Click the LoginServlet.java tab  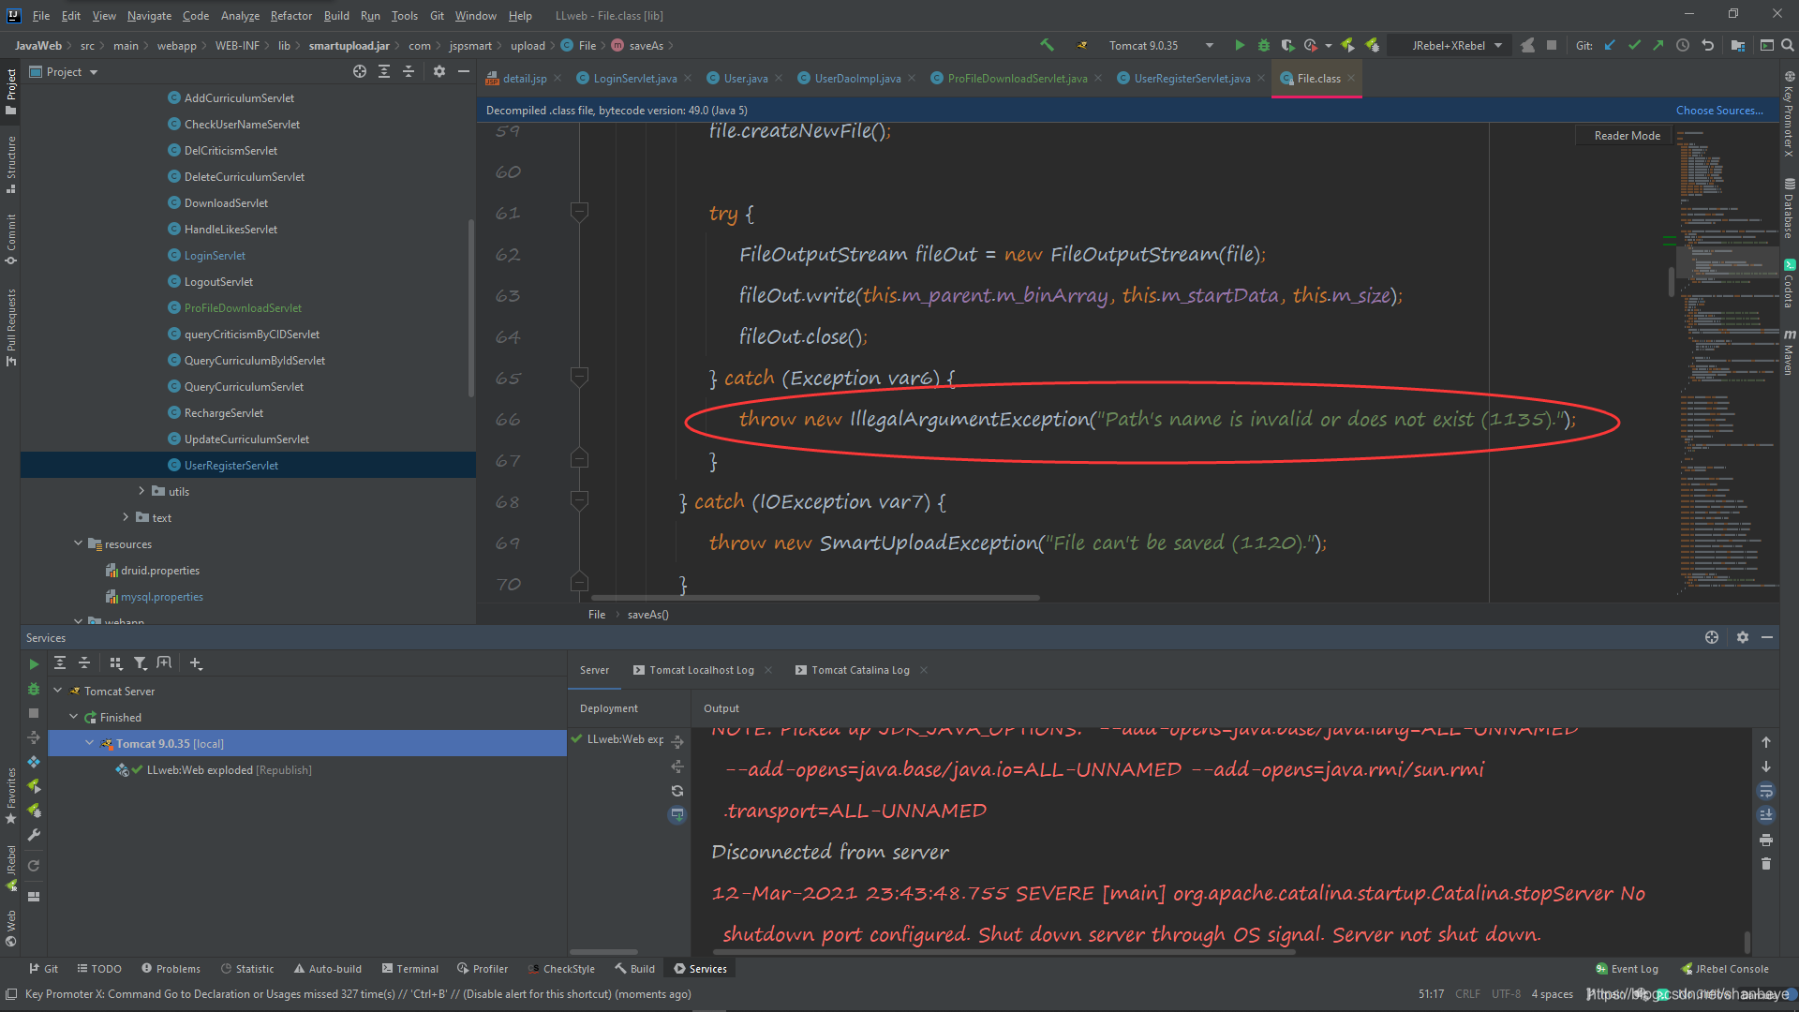[x=632, y=78]
